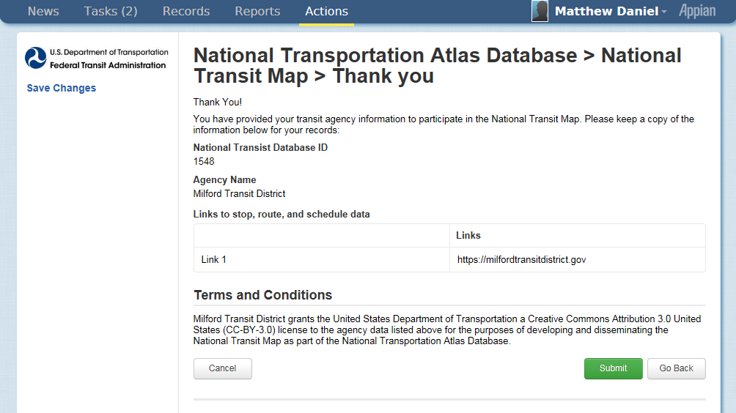Click the Federal Transit Administration logo

click(x=96, y=59)
